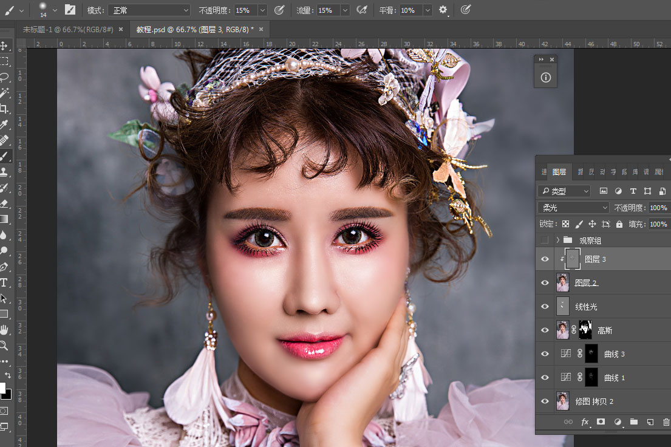Add a layer mask
The width and height of the screenshot is (671, 447).
click(x=601, y=421)
